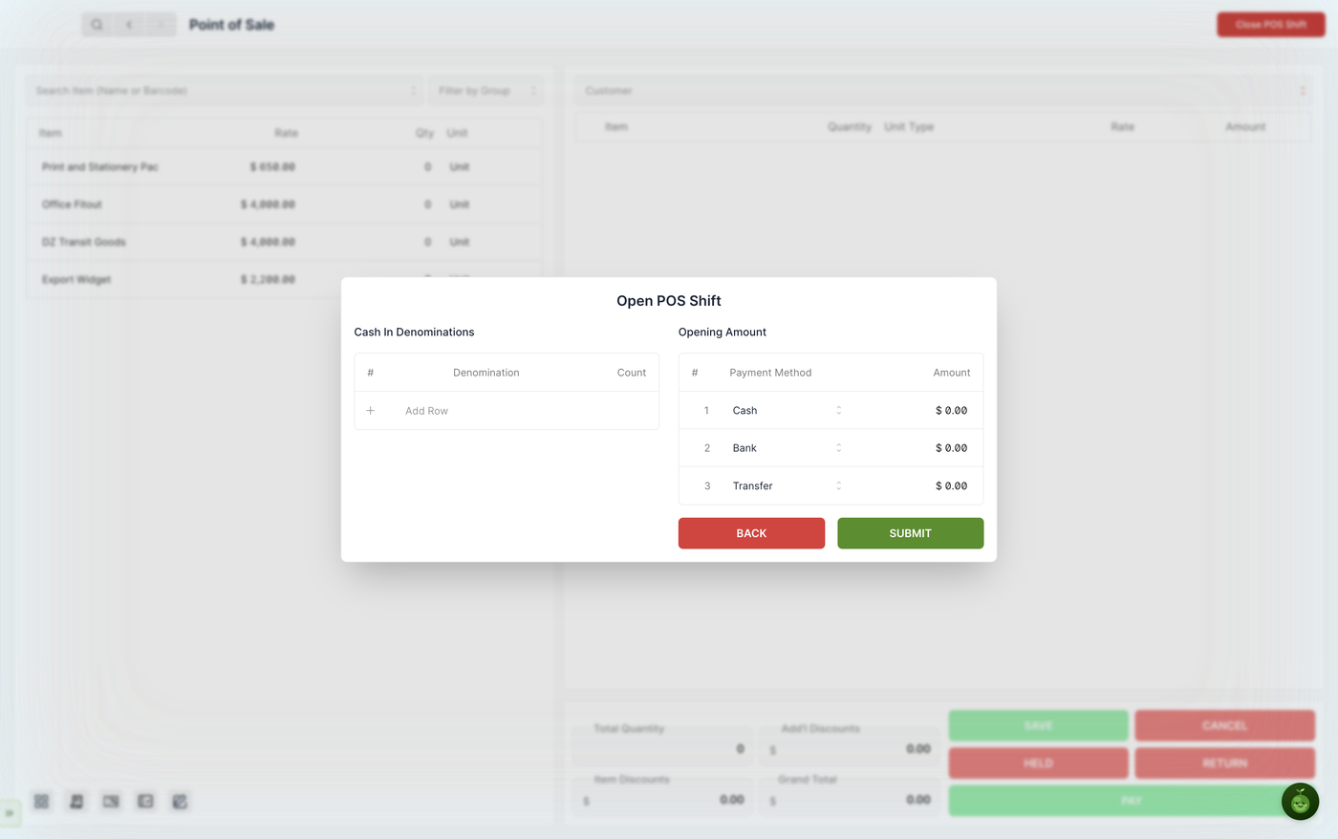Click the Close POS Shift button
The width and height of the screenshot is (1338, 839).
(1270, 25)
